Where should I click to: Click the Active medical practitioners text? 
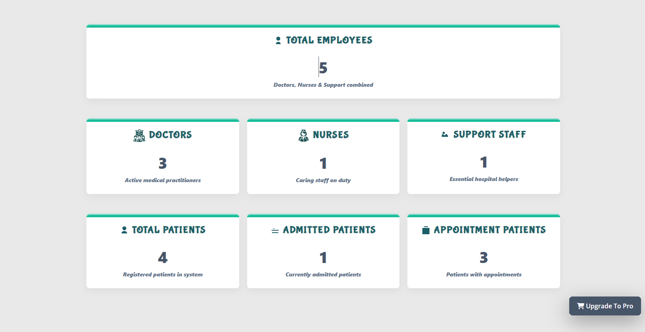[x=163, y=180]
